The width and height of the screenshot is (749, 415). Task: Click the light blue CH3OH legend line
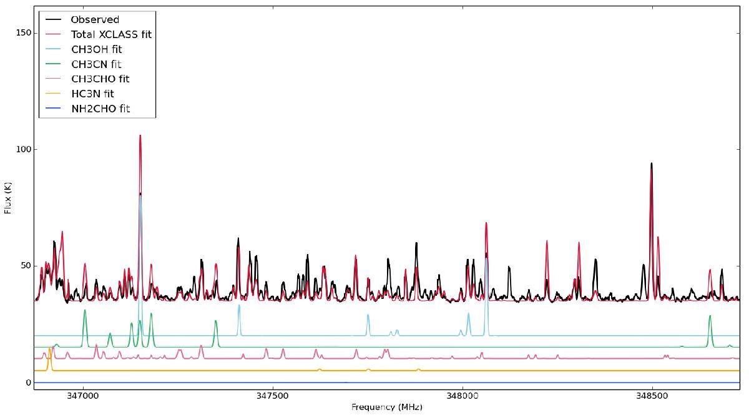pos(53,50)
